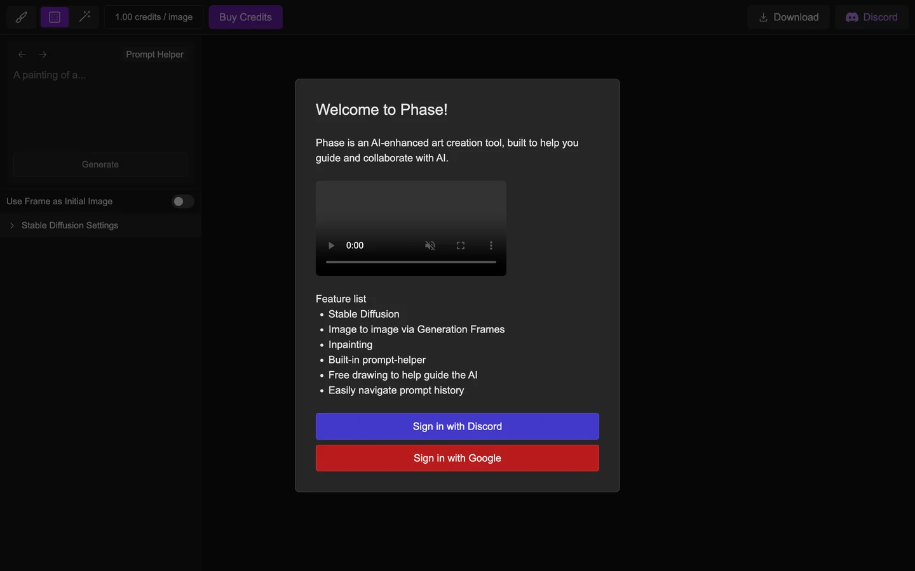
Task: Click Free drawing to help guide the AI
Action: (403, 375)
